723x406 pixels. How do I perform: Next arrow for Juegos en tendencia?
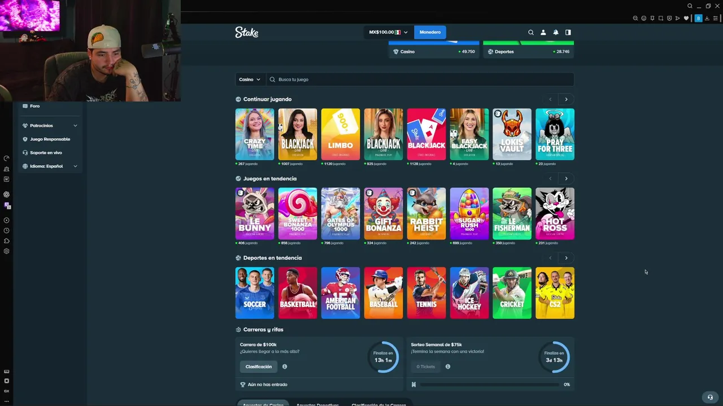(566, 179)
